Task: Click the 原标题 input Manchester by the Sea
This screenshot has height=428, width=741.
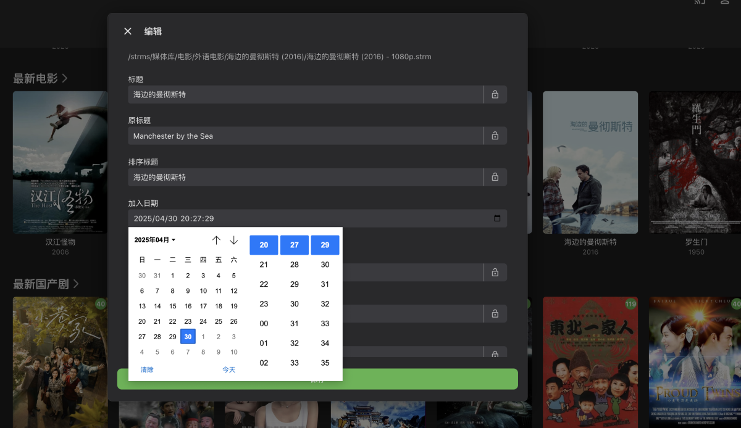Action: pyautogui.click(x=306, y=136)
